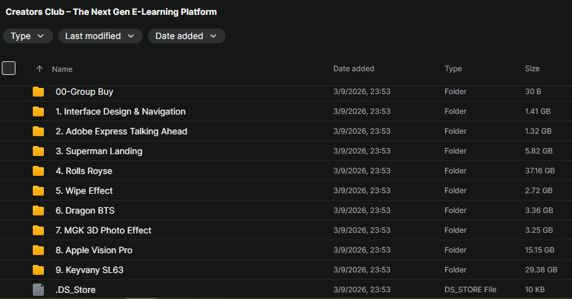The image size is (572, 299).
Task: Click the 30 B size of 00-Group Buy
Action: pyautogui.click(x=533, y=92)
